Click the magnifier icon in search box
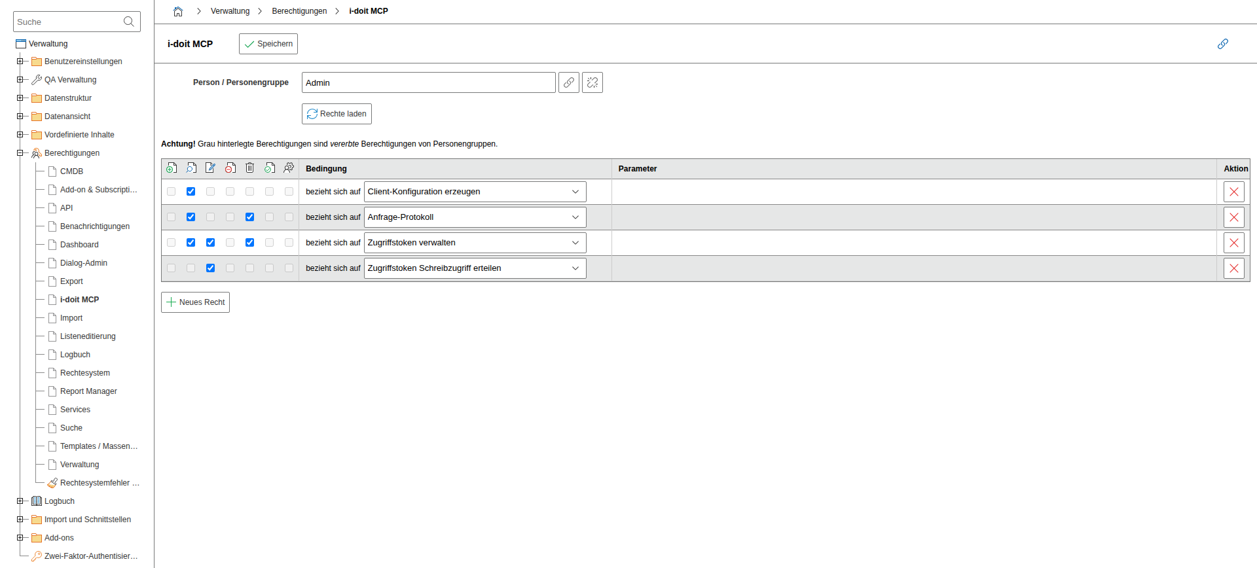Screen dimensions: 1257x568 pos(129,22)
